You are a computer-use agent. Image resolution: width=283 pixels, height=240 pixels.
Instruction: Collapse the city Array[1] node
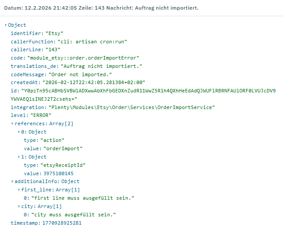(19, 206)
